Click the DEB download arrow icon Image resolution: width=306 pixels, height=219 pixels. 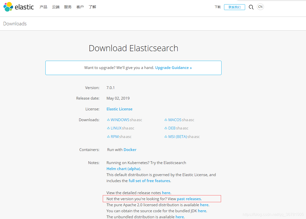(166, 128)
